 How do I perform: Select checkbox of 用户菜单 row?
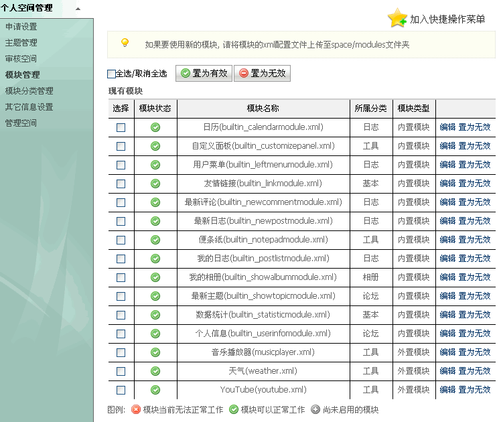click(x=121, y=165)
